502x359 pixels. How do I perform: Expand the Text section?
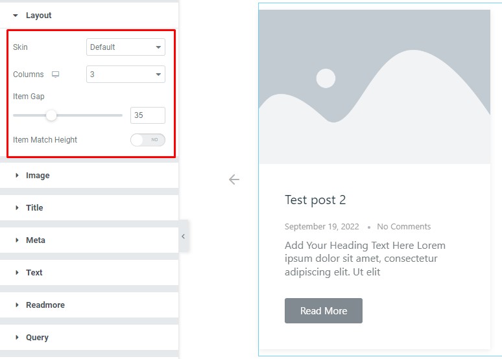coord(89,272)
